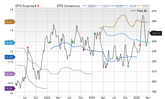Select the 12.42 value tag for 2026
This screenshot has width=165, height=99.
coord(10,43)
